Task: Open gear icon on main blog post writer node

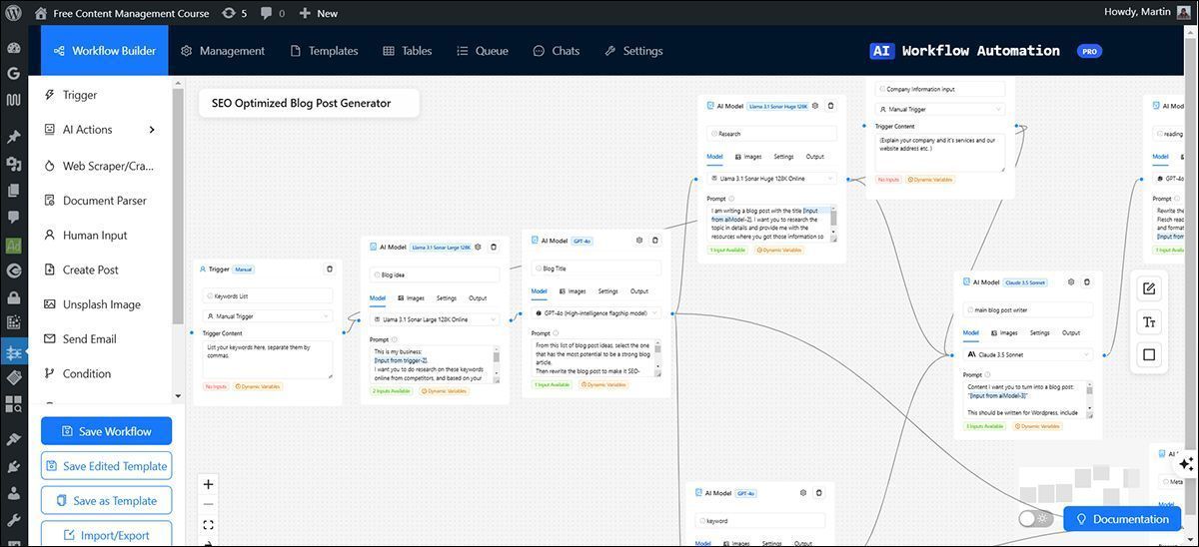Action: pyautogui.click(x=1071, y=282)
